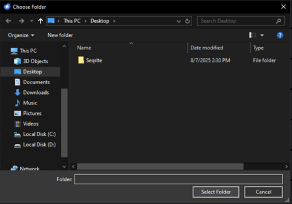Viewport: 292px width, 204px height.
Task: Open the Pictures library
Action: pyautogui.click(x=32, y=113)
